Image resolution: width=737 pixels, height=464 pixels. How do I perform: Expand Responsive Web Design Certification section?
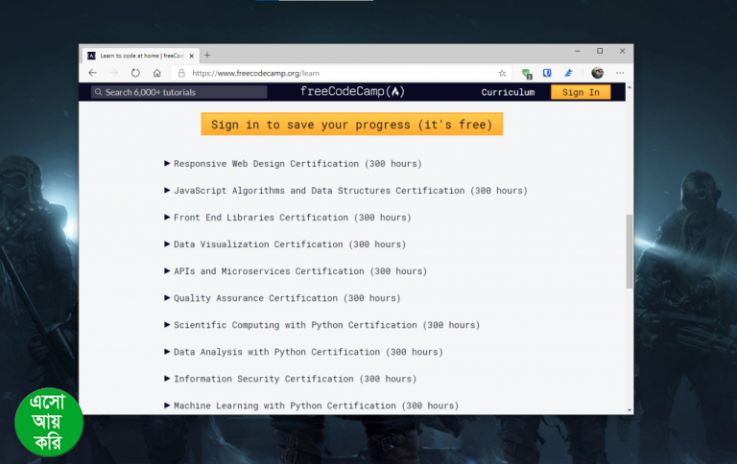coord(297,164)
